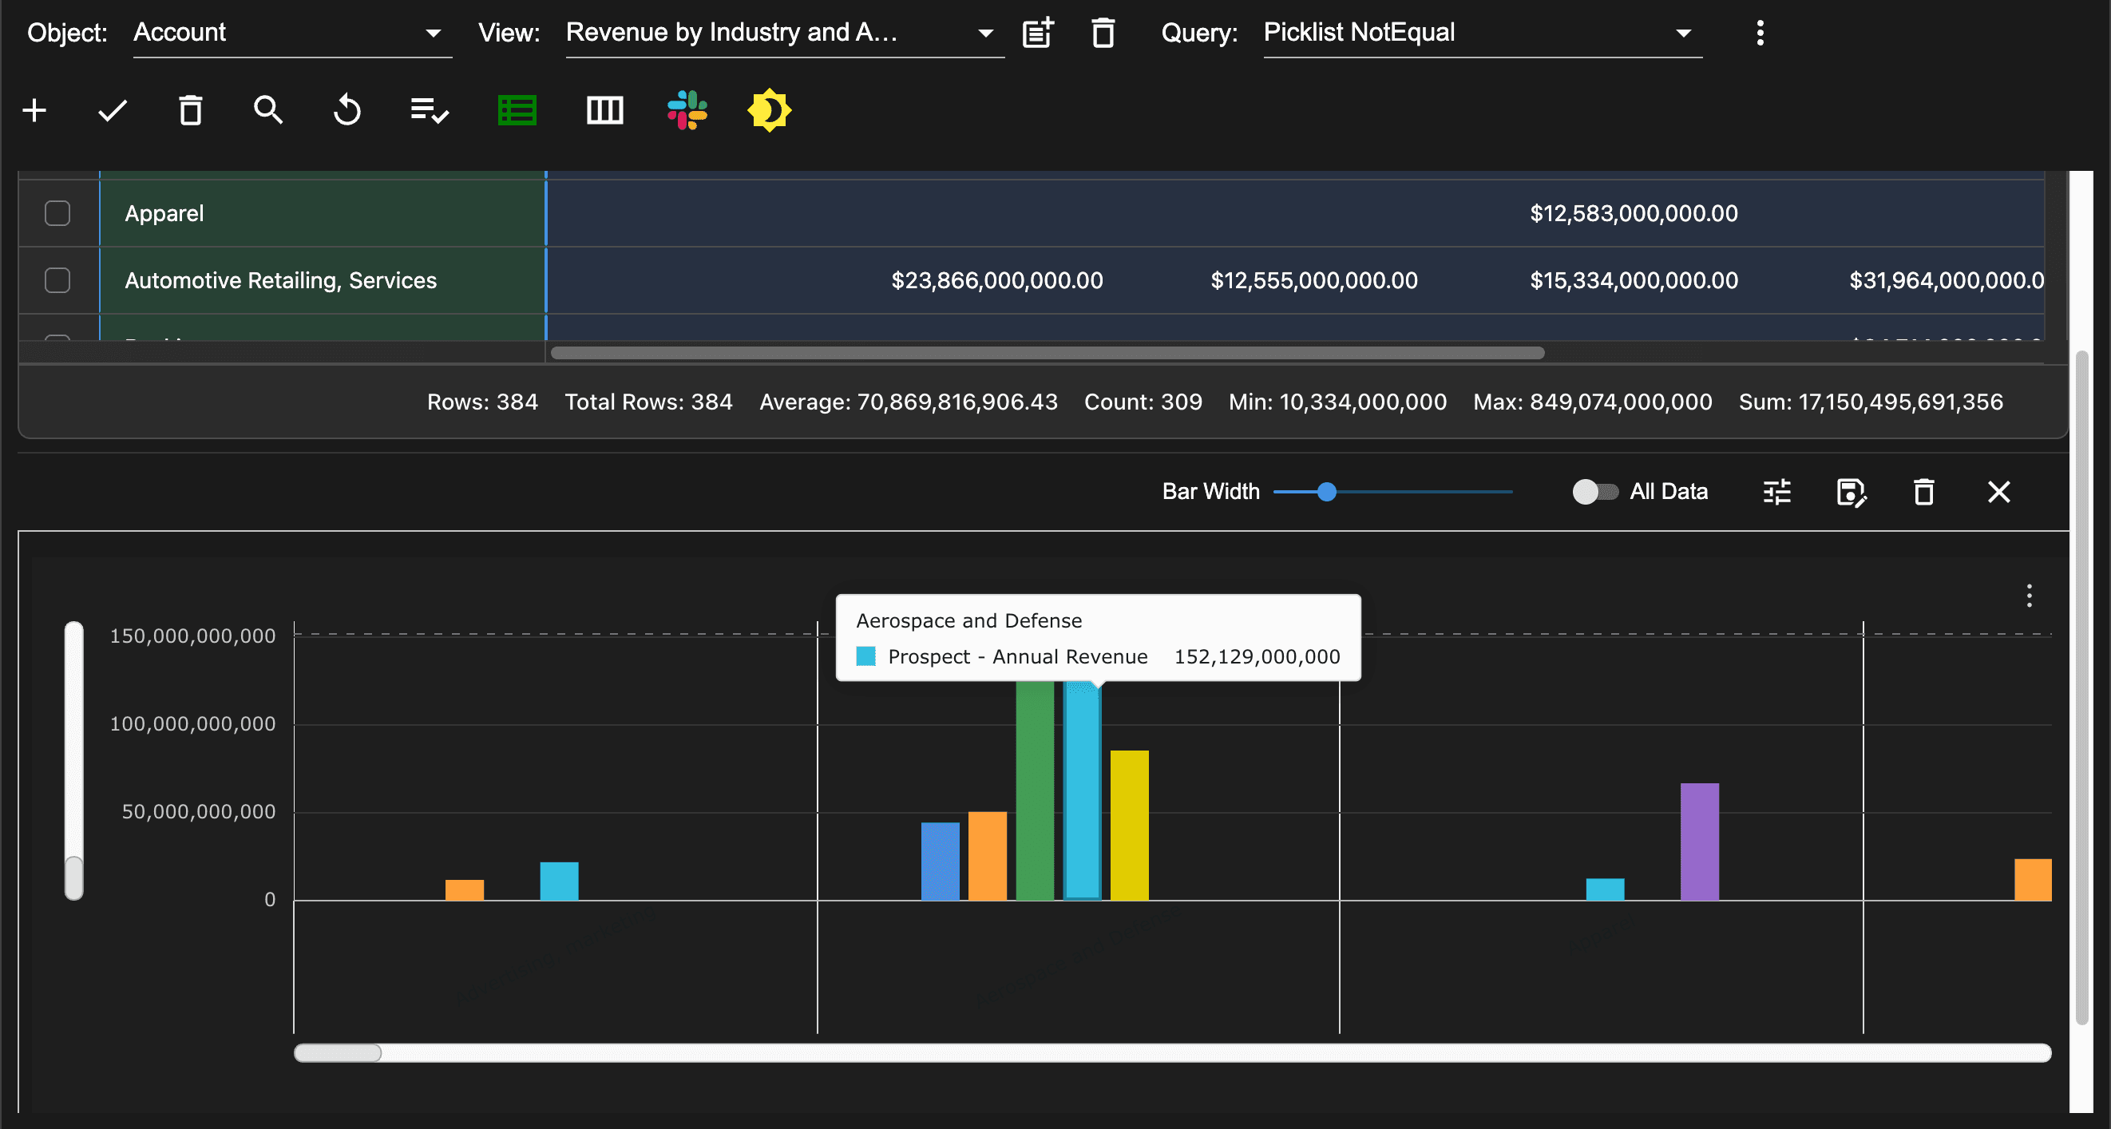Check the Automotive Retailing, Services checkbox
This screenshot has width=2111, height=1129.
coord(57,280)
